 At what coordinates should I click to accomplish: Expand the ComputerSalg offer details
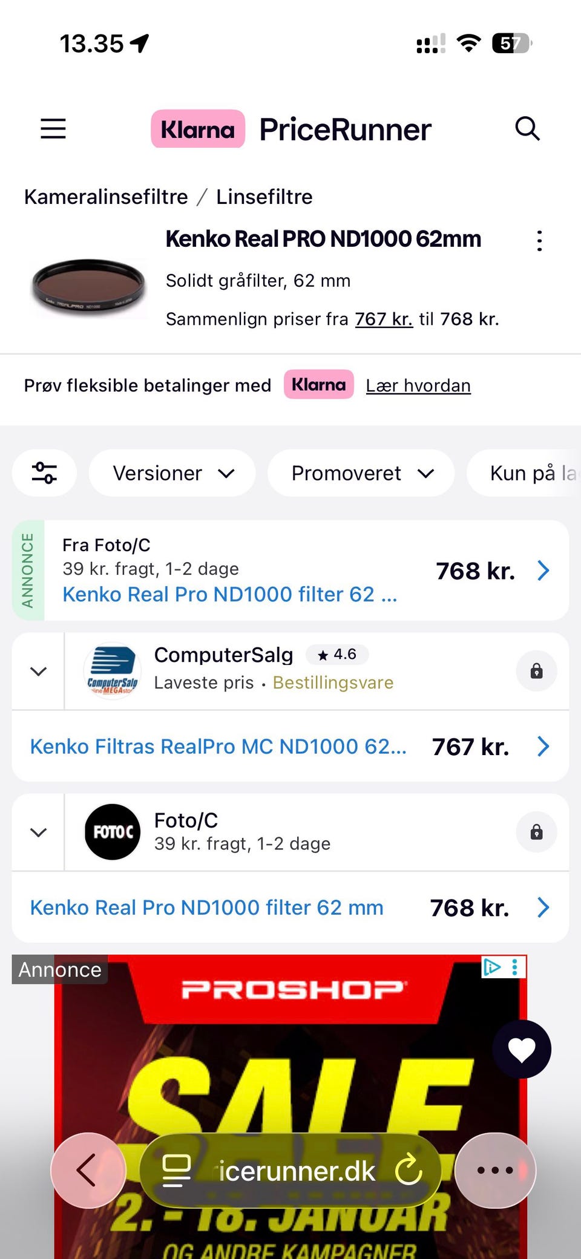point(39,672)
